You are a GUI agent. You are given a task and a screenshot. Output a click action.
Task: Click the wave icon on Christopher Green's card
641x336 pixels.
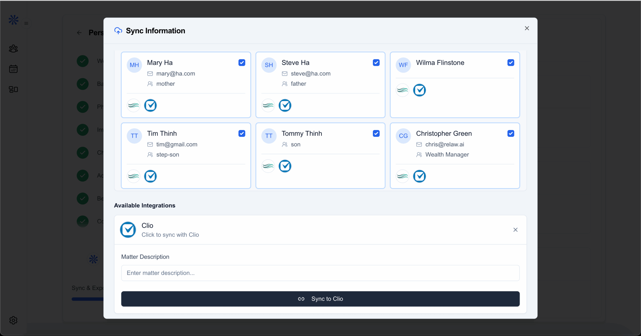point(403,176)
